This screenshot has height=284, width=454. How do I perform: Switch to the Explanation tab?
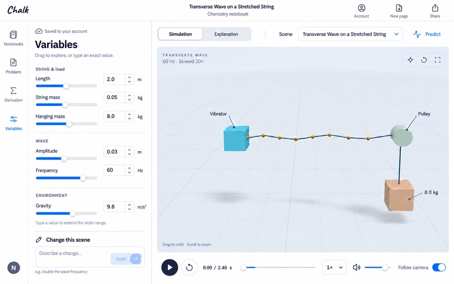[x=226, y=34]
